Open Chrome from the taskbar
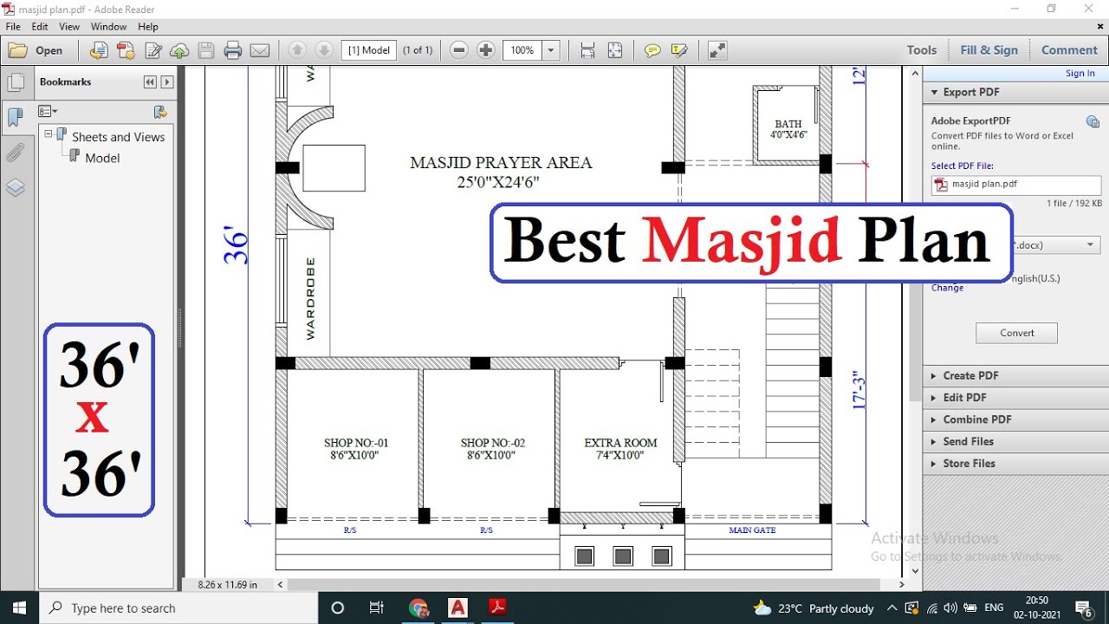 419,608
